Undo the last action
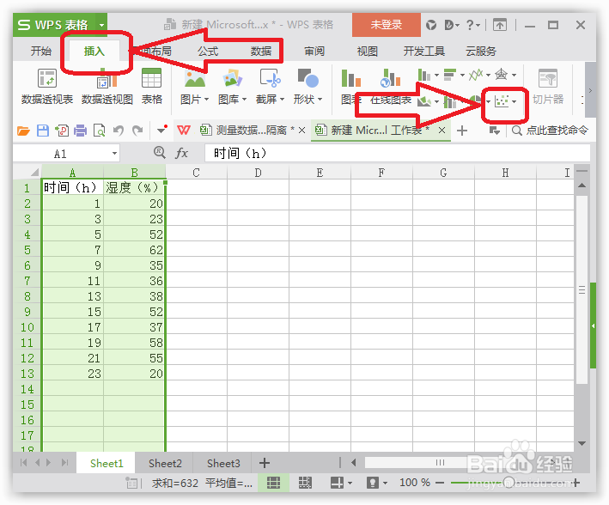Screen dimensions: 609x505 (119, 131)
